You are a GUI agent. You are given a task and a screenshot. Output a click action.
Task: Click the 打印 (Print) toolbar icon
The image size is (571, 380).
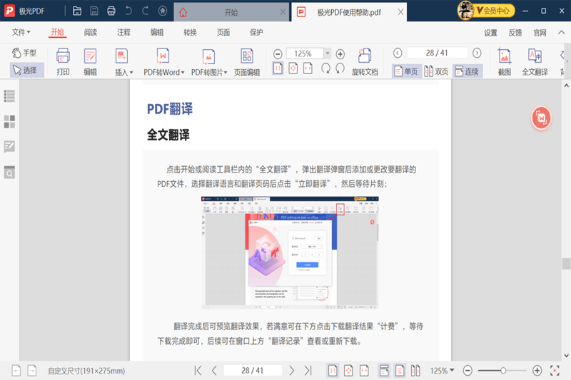coord(63,61)
